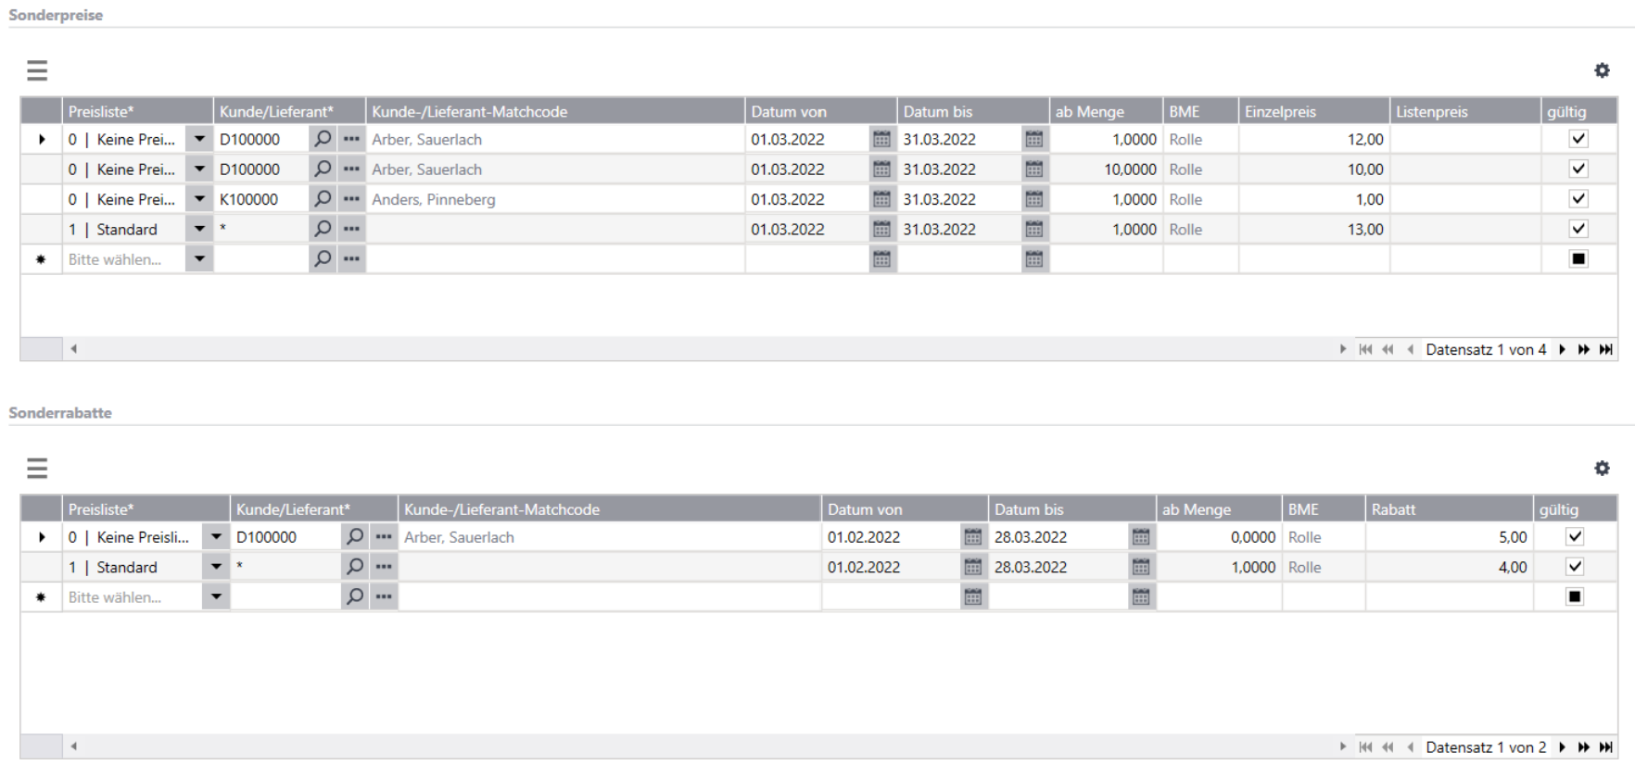Viewport: 1635px width, 765px height.
Task: Open the Datum bis calendar for 28.03.2022 Standard row
Action: [1141, 567]
